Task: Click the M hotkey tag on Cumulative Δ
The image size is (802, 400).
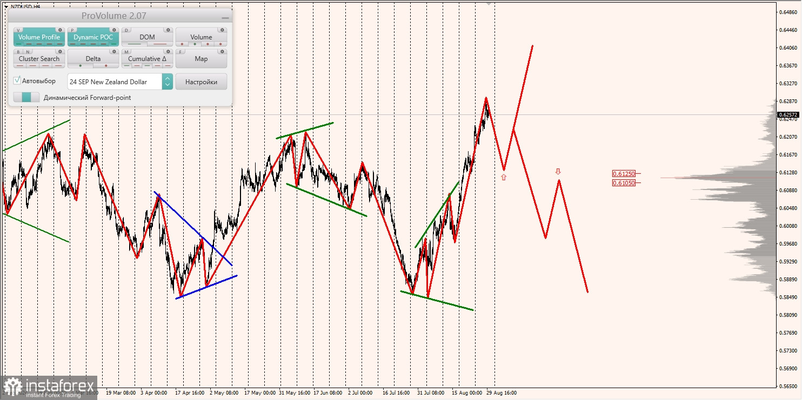Action: pos(127,52)
